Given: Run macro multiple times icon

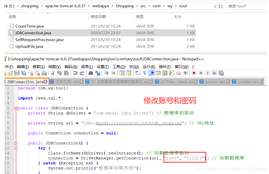Looking at the screenshot, I should tap(215, 73).
